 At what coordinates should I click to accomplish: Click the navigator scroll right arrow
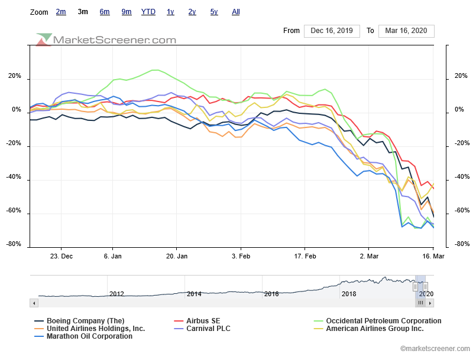click(430, 303)
